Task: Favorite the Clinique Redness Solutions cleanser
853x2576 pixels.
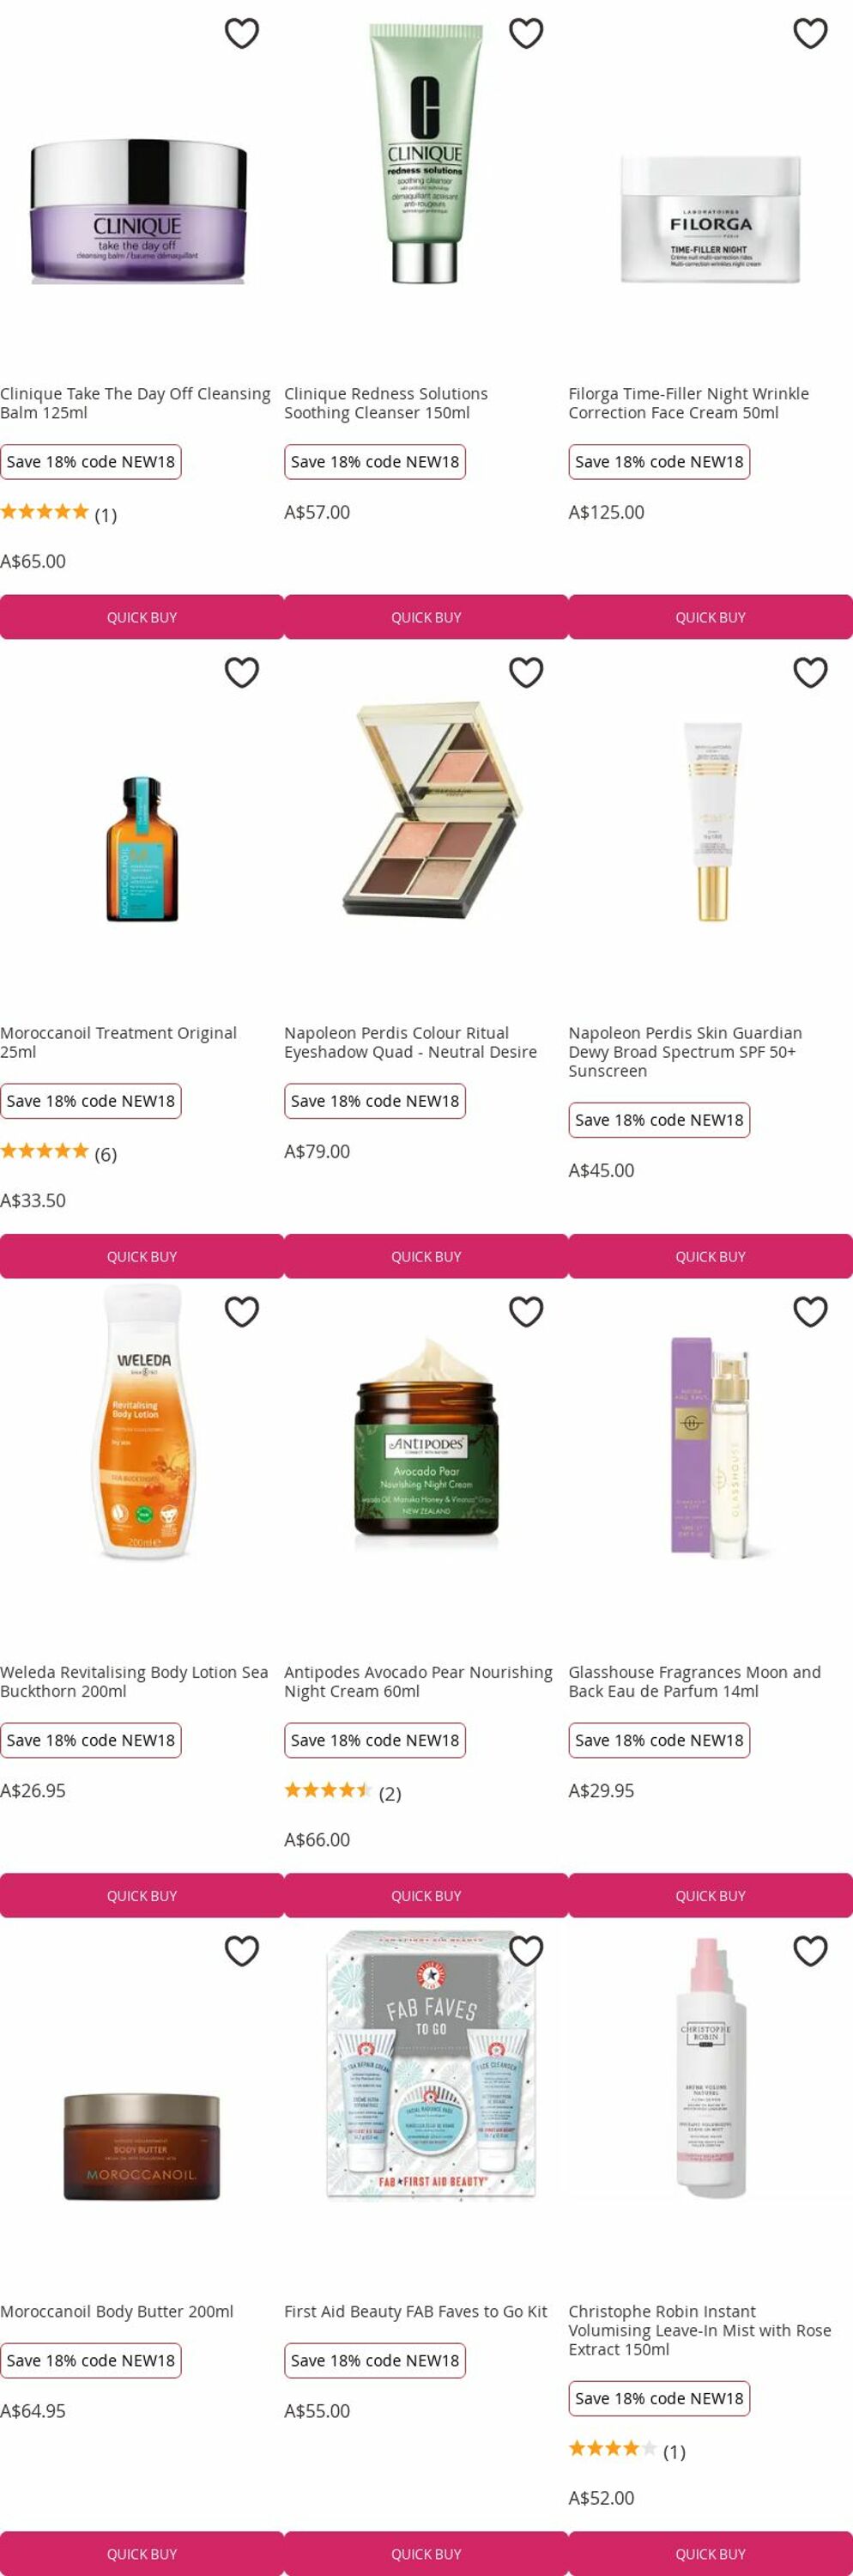Action: 526,33
